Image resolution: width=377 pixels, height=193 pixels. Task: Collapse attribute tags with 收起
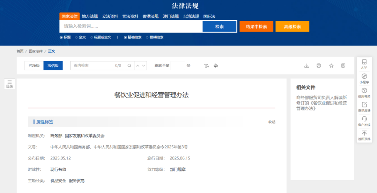272,122
